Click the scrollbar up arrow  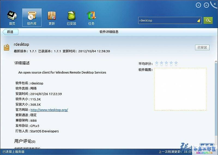point(216,61)
